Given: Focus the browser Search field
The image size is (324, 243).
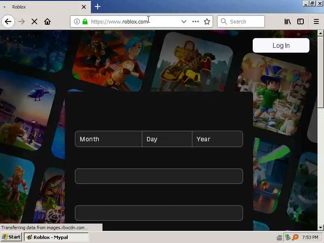Looking at the screenshot, I should point(241,21).
